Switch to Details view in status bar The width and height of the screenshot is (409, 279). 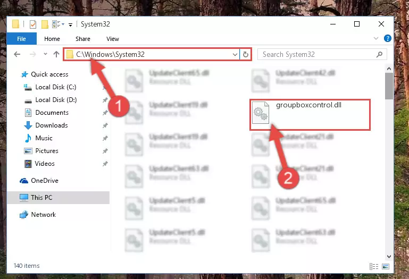(374, 266)
